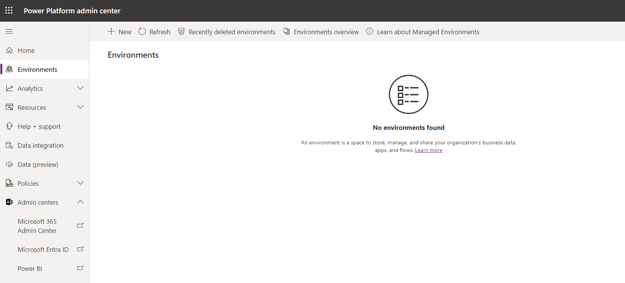Click the Refresh command label

coord(160,32)
